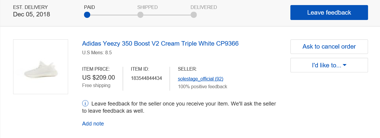Select the DELIVERED status label
The image size is (380, 138).
point(204,7)
